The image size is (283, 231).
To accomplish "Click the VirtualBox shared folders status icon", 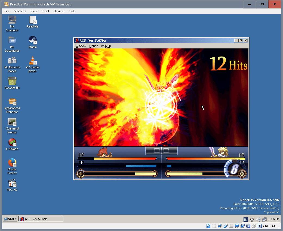I will point(231,226).
